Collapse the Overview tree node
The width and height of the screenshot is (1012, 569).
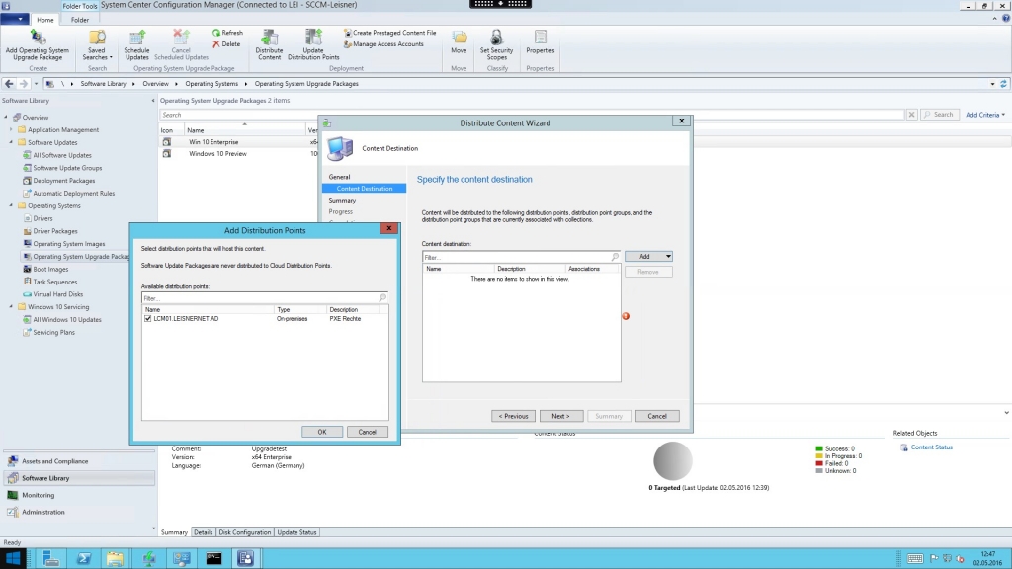pyautogui.click(x=7, y=118)
